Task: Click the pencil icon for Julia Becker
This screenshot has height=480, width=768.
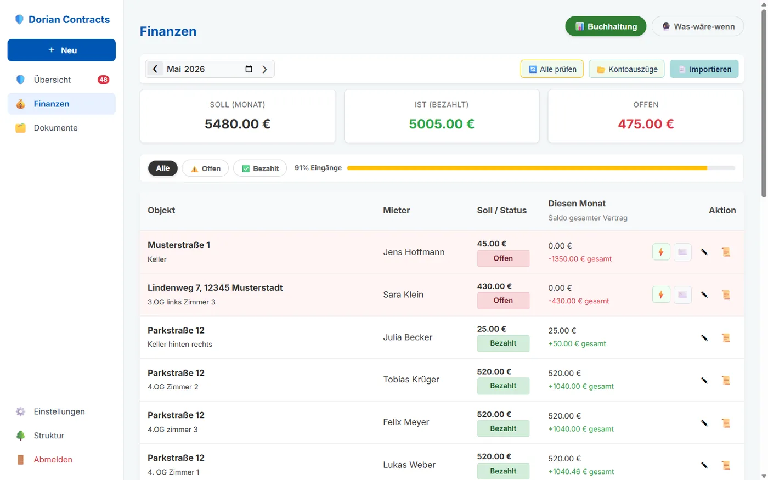Action: point(704,337)
